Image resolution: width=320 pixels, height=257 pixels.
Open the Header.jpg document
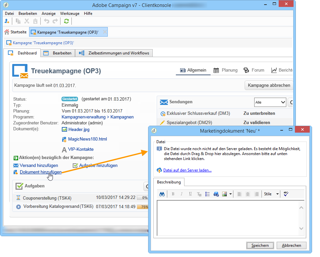coord(79,130)
